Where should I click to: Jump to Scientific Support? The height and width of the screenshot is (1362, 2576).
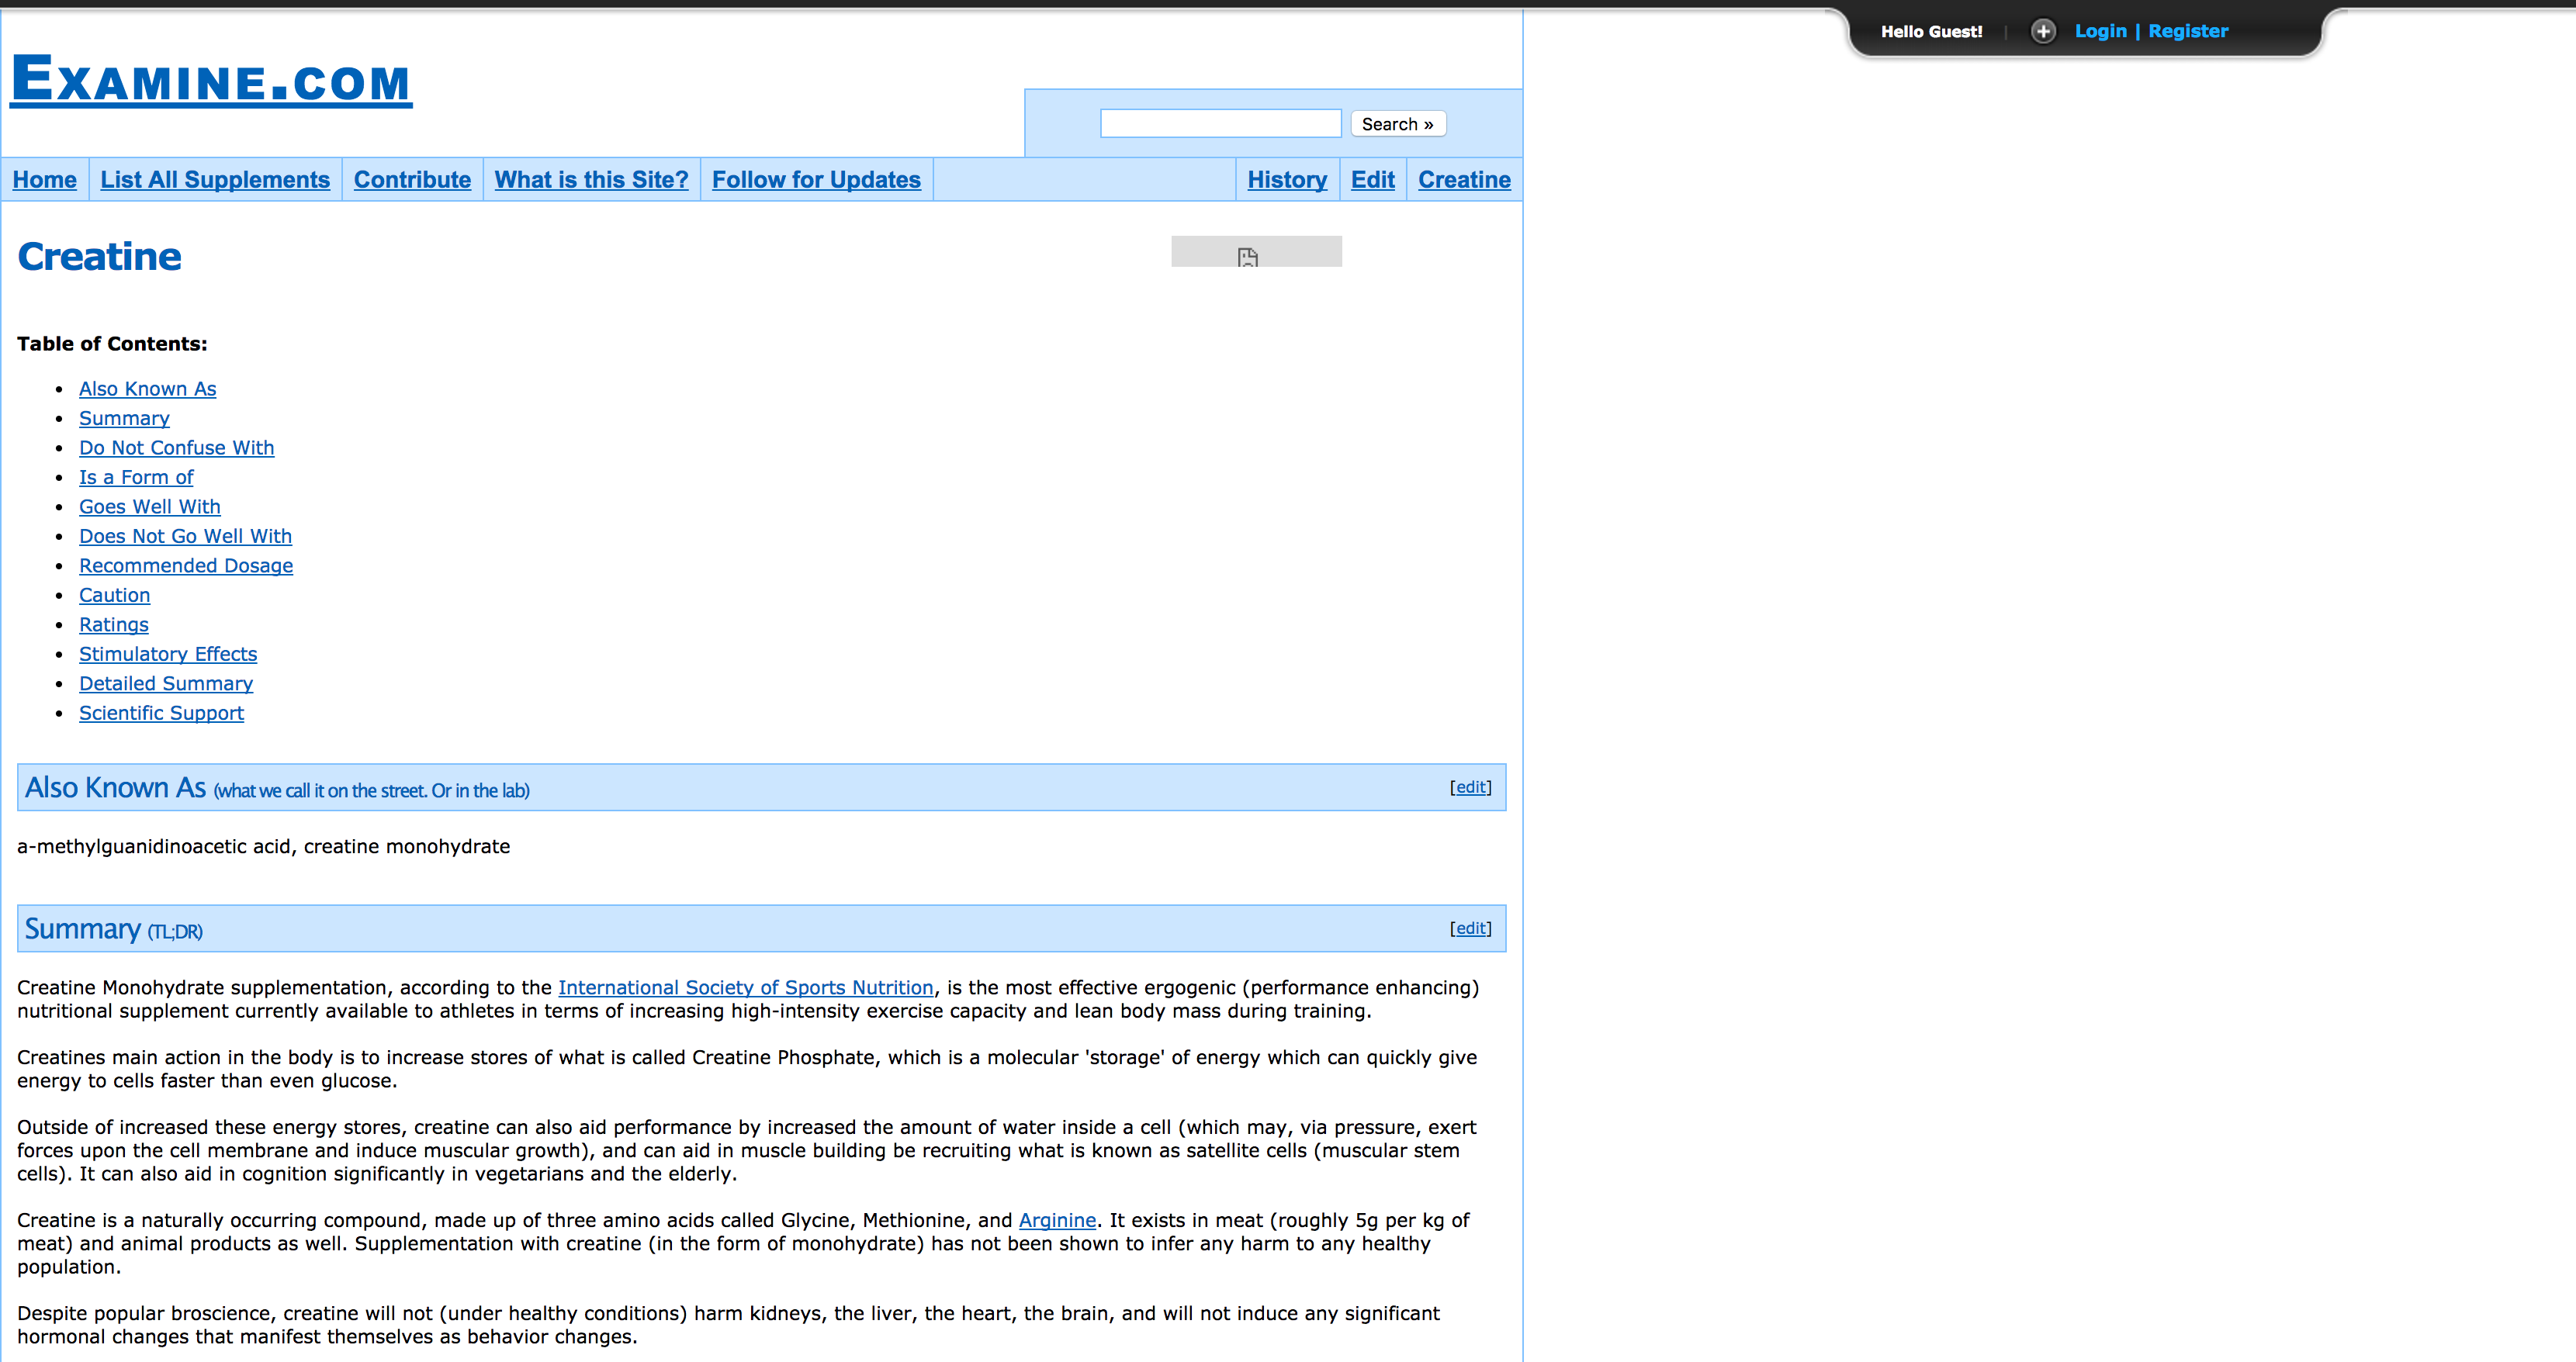click(161, 714)
